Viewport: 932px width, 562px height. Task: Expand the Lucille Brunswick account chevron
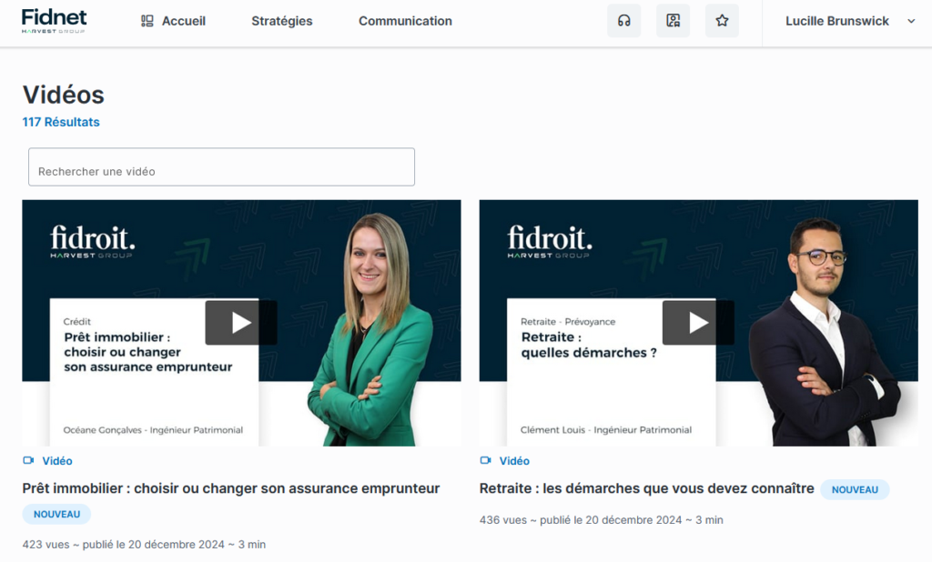[x=910, y=22]
